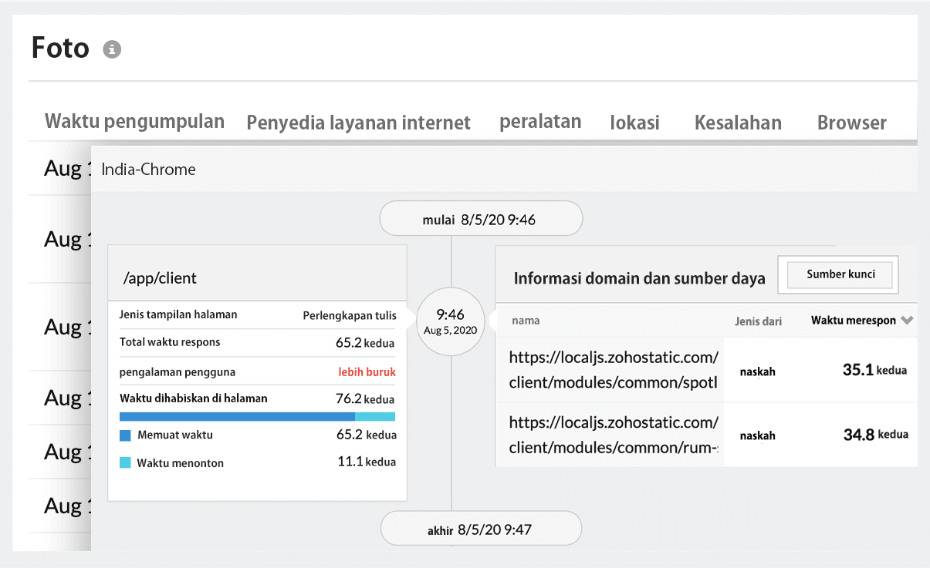Viewport: 930px width, 568px height.
Task: Select the 'akhir 8/5/20 9:47' timeline marker
Action: tap(481, 528)
